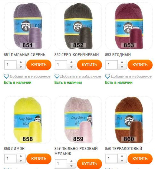Decrease quantity arrow for 858 Лимон

pos(21,161)
